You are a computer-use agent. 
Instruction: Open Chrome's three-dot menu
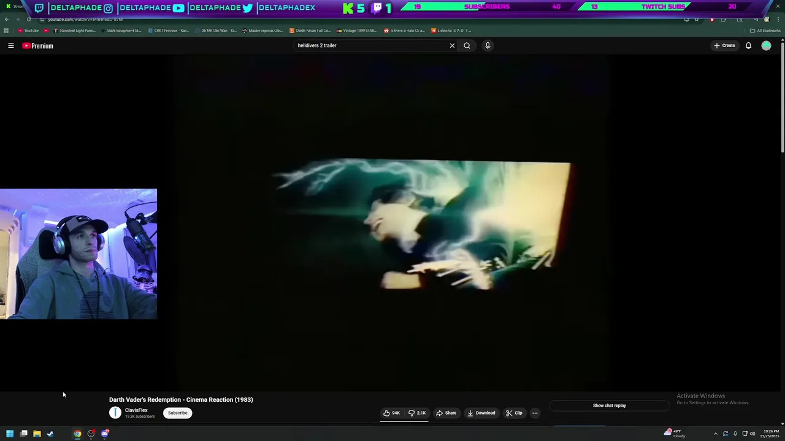click(778, 20)
